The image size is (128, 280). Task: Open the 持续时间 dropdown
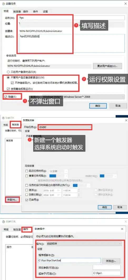(108, 176)
